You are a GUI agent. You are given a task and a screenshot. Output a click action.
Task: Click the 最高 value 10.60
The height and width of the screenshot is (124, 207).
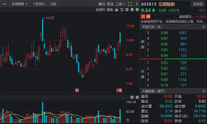tap(168, 96)
